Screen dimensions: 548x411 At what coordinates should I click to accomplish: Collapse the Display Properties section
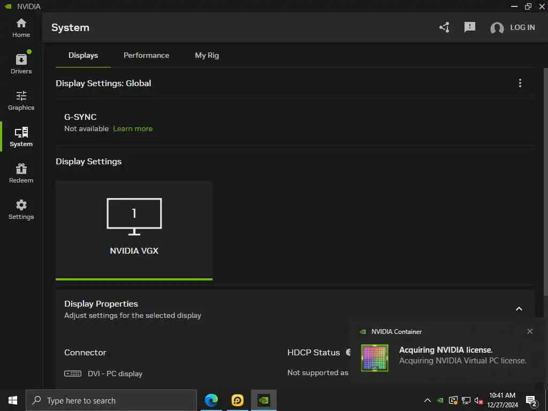(x=519, y=309)
